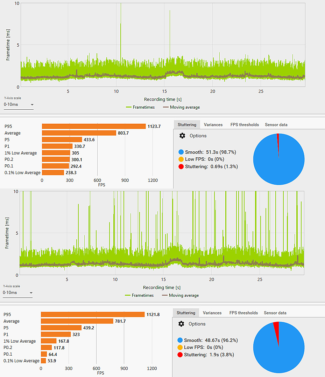Open Options gear beside the 96.2% smooth pie

point(181,324)
